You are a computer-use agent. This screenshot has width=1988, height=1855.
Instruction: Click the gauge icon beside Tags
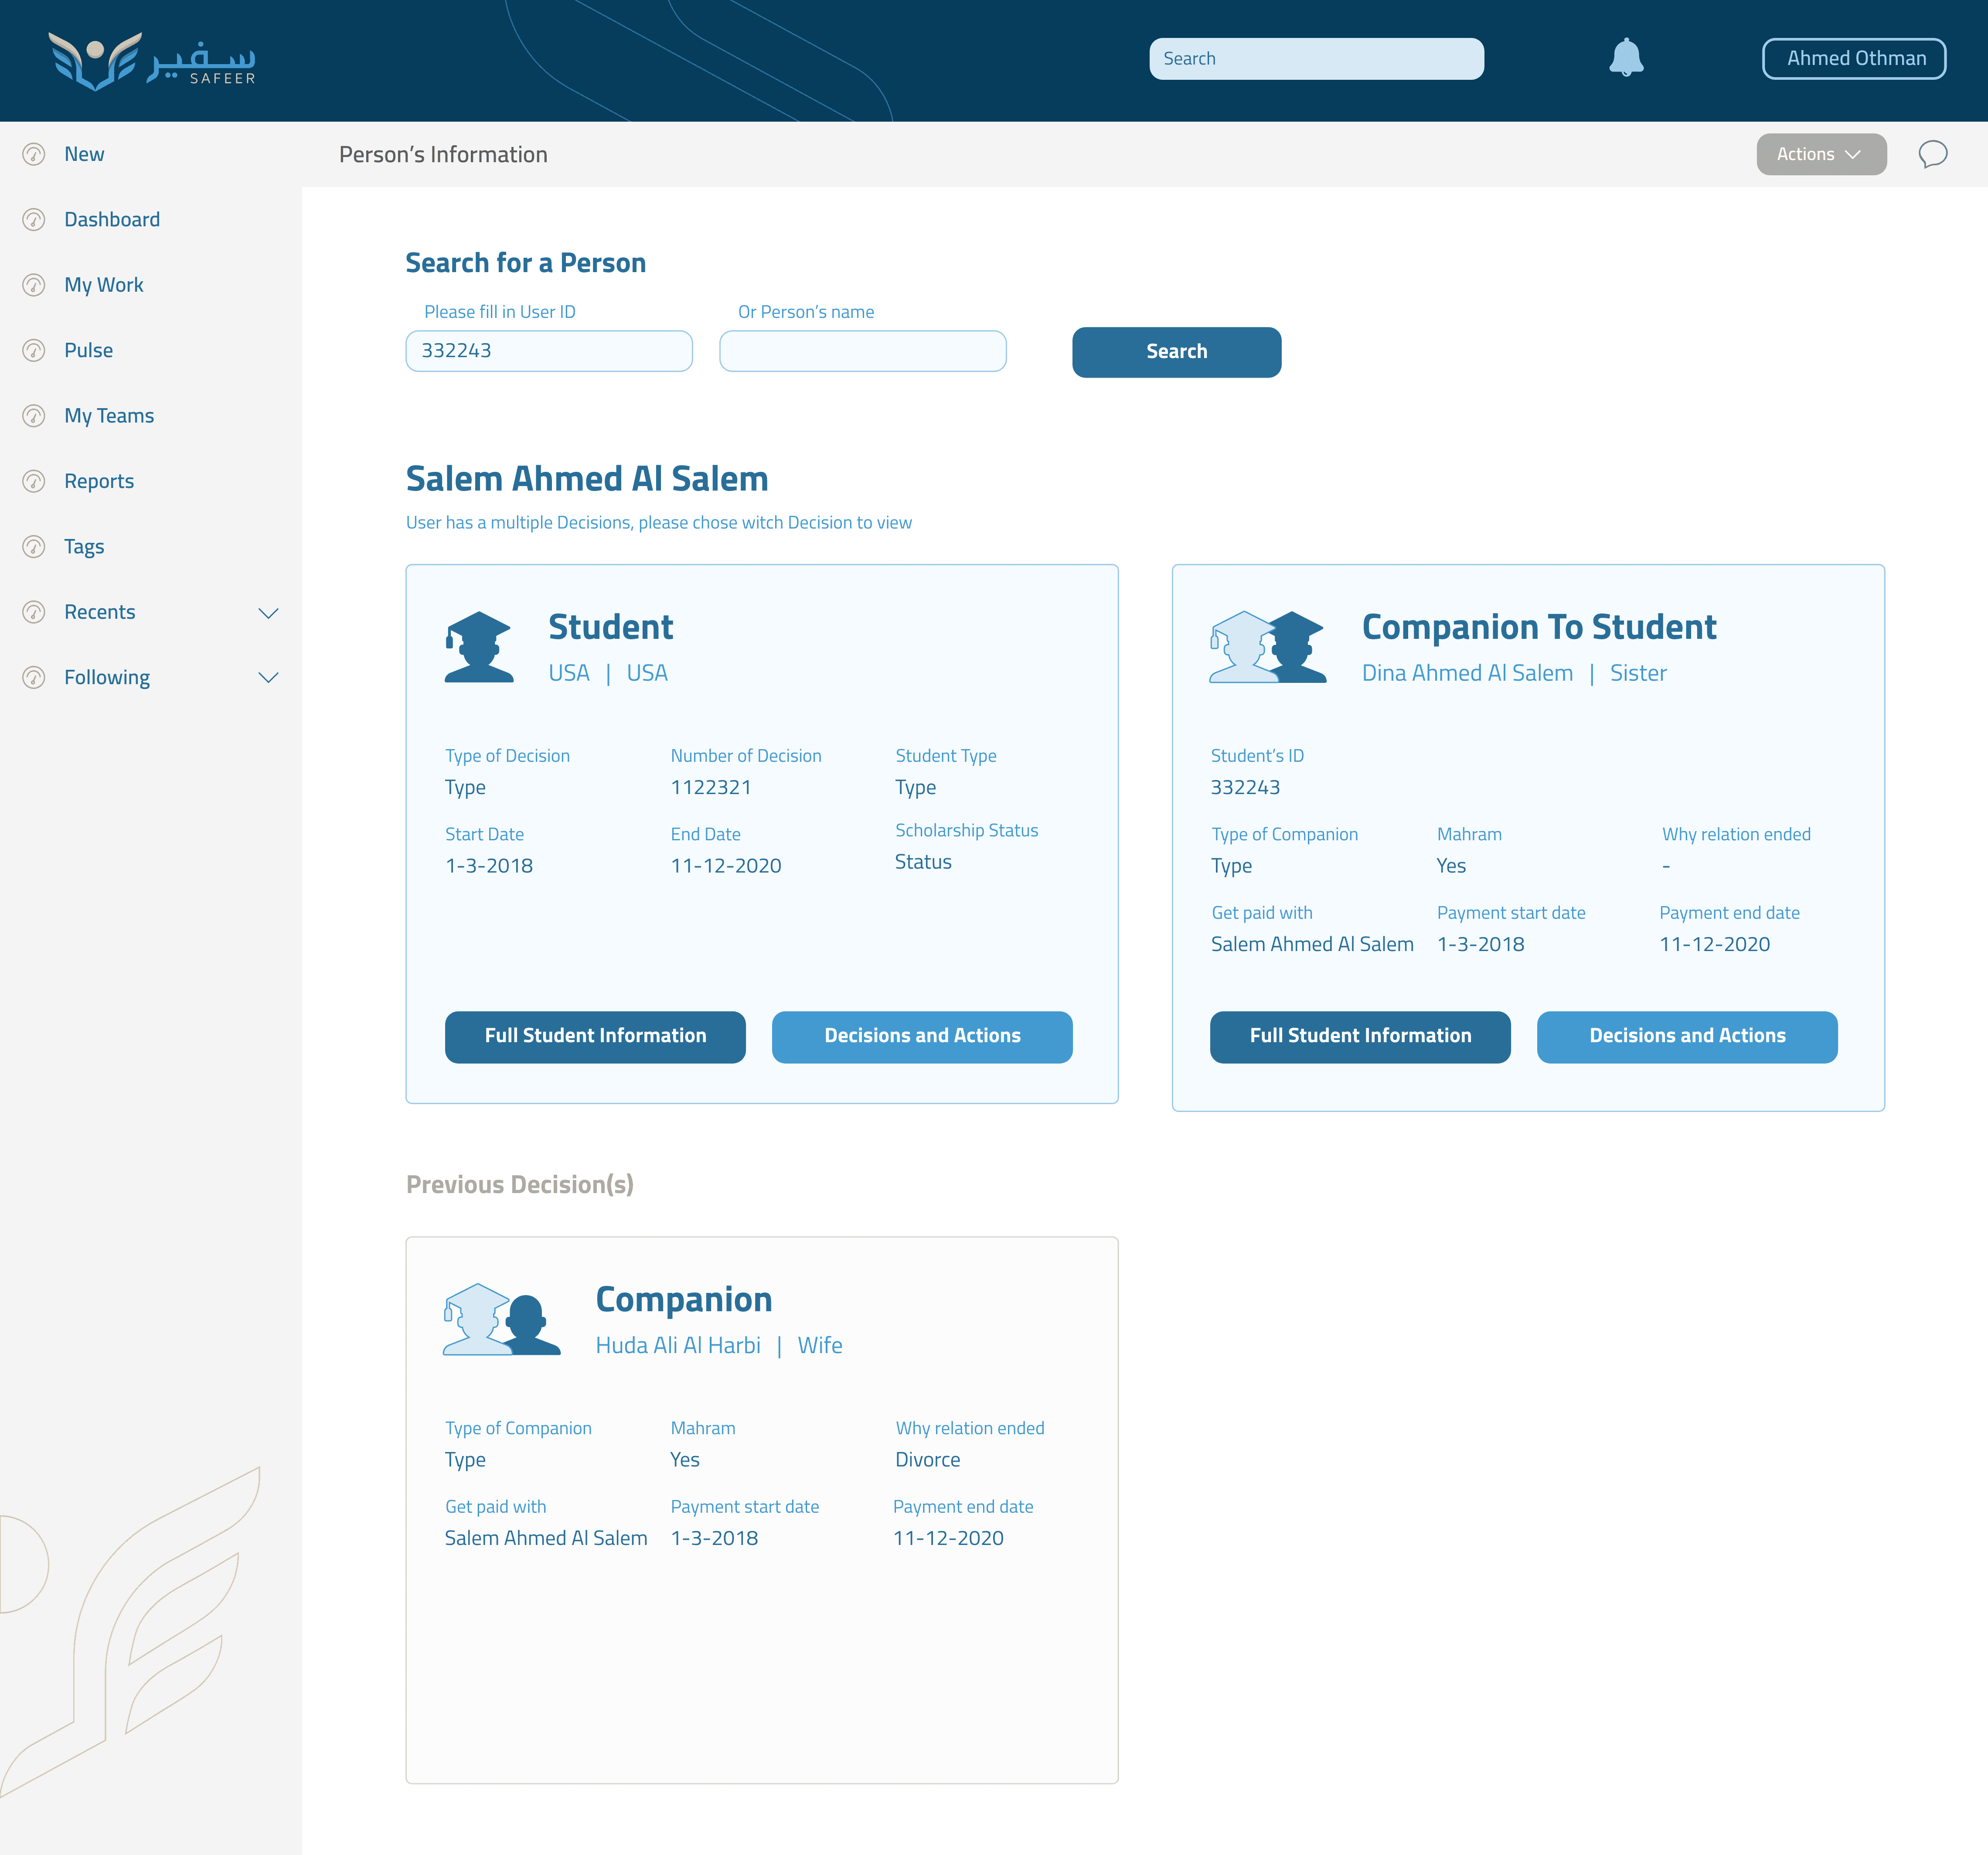click(34, 547)
